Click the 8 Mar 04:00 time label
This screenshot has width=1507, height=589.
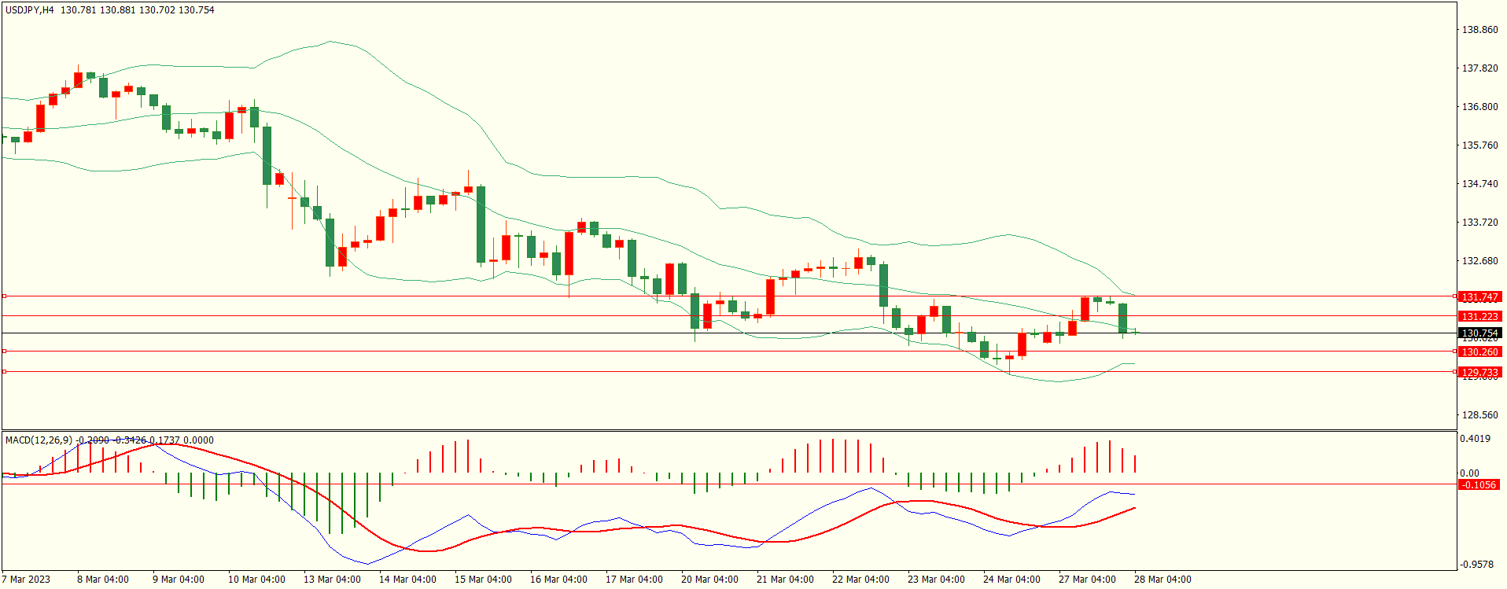pos(103,580)
